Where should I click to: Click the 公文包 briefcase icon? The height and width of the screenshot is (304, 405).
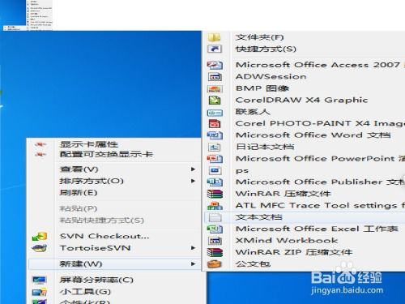tap(215, 264)
